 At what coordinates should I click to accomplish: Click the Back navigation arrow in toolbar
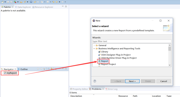57,2
